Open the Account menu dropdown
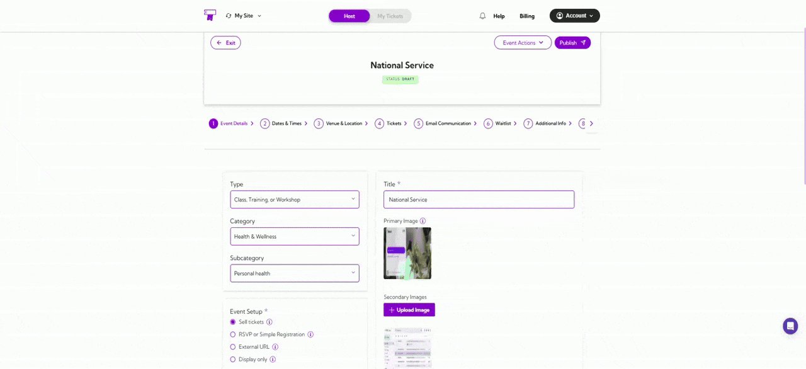 (x=575, y=16)
